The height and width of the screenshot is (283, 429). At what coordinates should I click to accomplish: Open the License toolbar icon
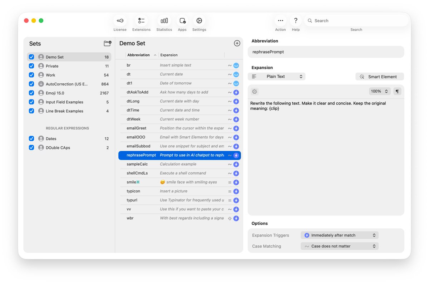pyautogui.click(x=120, y=21)
